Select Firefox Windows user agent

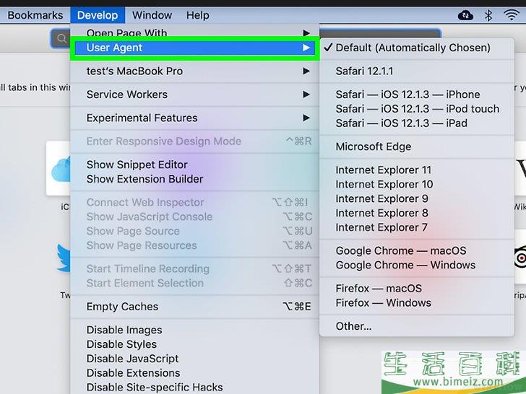[x=417, y=302]
